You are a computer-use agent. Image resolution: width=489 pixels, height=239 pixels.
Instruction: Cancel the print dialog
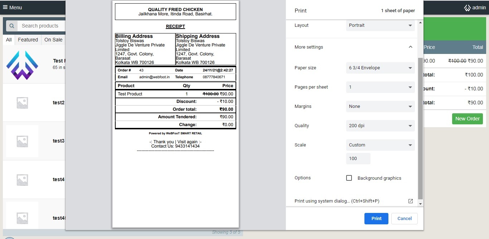[x=405, y=218]
